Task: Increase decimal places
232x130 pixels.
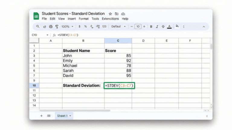Action: [x=98, y=26]
